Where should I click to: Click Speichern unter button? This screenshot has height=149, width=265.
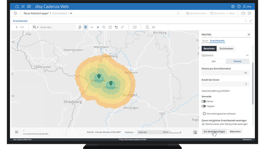pos(197,13)
